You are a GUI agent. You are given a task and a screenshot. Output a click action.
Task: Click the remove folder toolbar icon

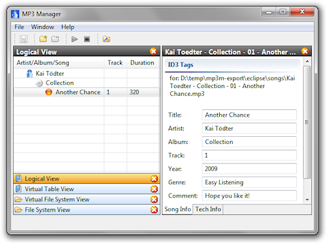click(55, 39)
